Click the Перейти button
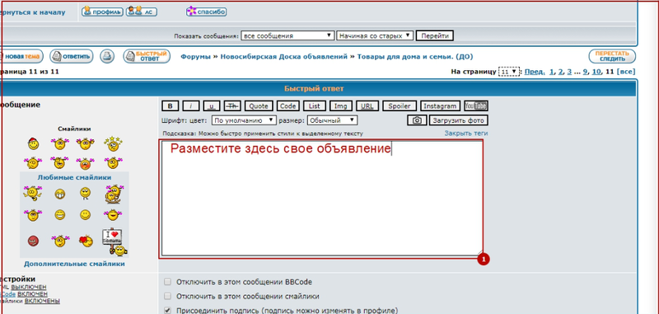The image size is (659, 314). click(435, 35)
